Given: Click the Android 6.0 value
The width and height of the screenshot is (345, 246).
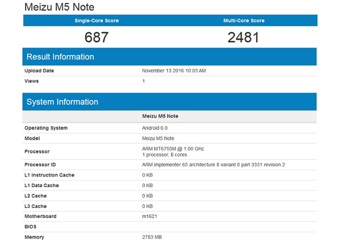Looking at the screenshot, I should (x=155, y=128).
